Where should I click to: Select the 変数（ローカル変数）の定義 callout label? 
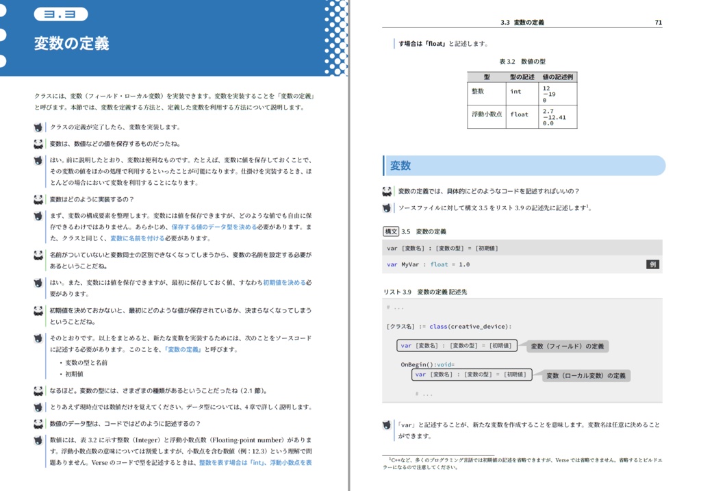point(587,375)
